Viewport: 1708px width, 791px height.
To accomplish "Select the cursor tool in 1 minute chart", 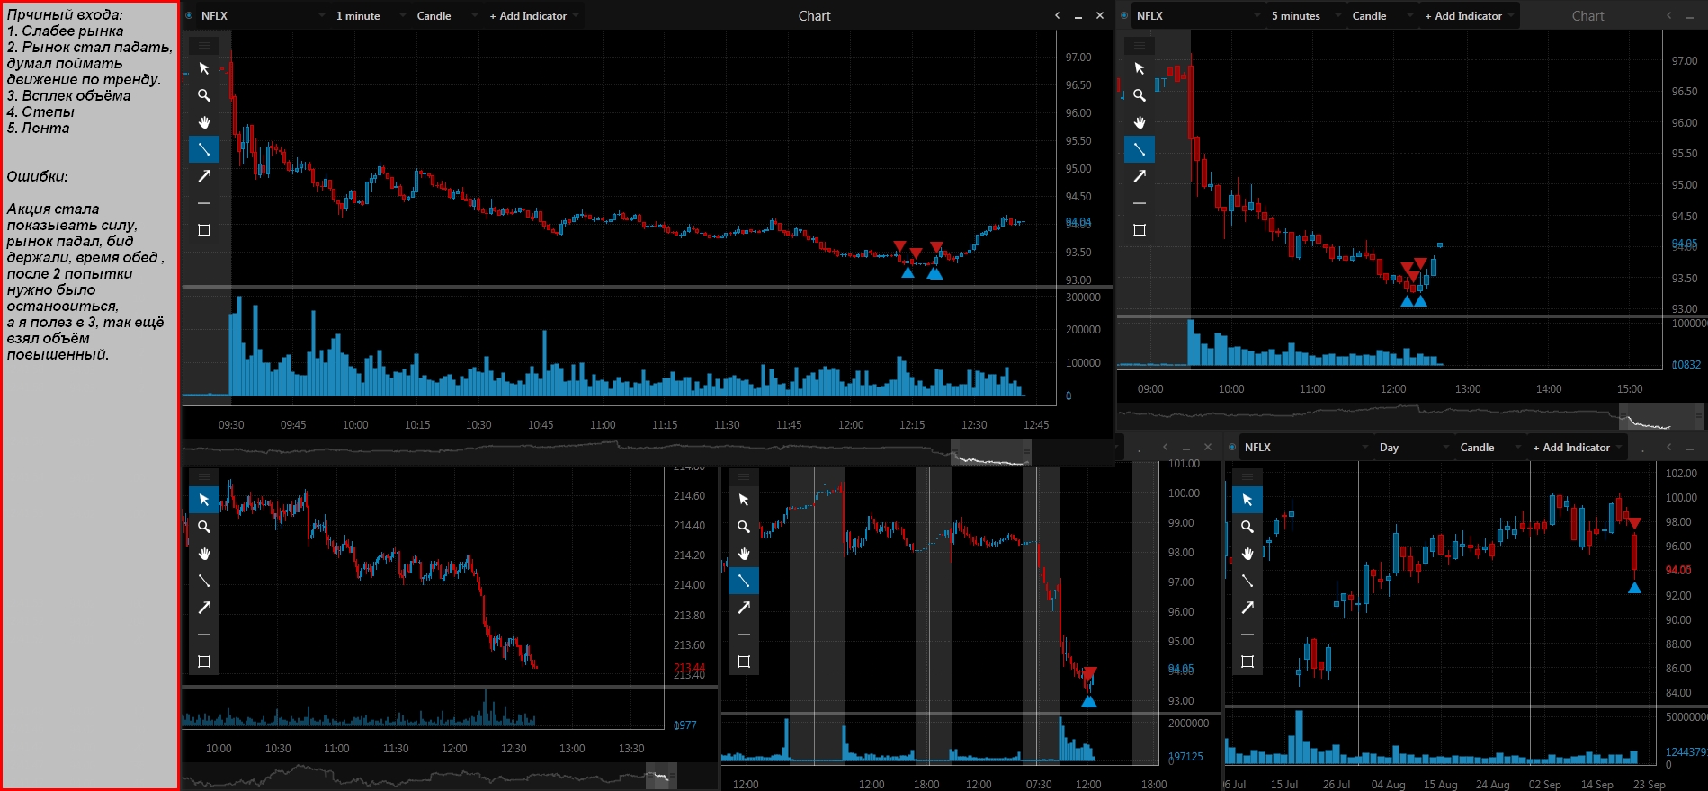I will tap(204, 68).
